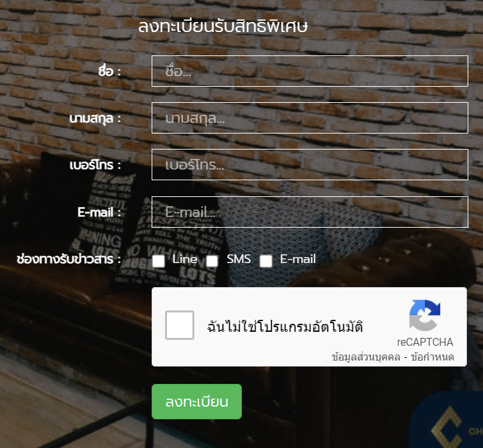Tick the Line checkbox
Viewport: 483px width, 448px height.
pyautogui.click(x=158, y=261)
